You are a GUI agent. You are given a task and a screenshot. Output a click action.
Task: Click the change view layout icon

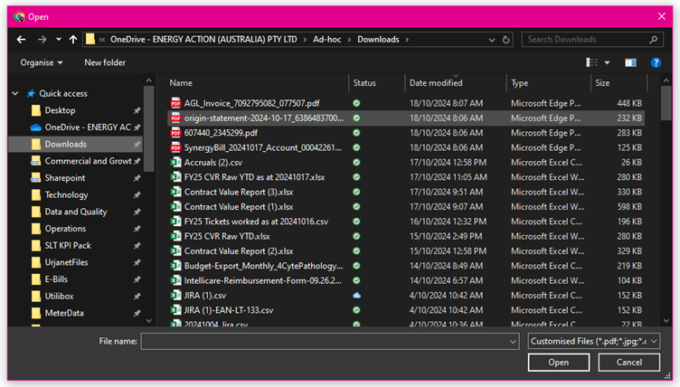(591, 62)
